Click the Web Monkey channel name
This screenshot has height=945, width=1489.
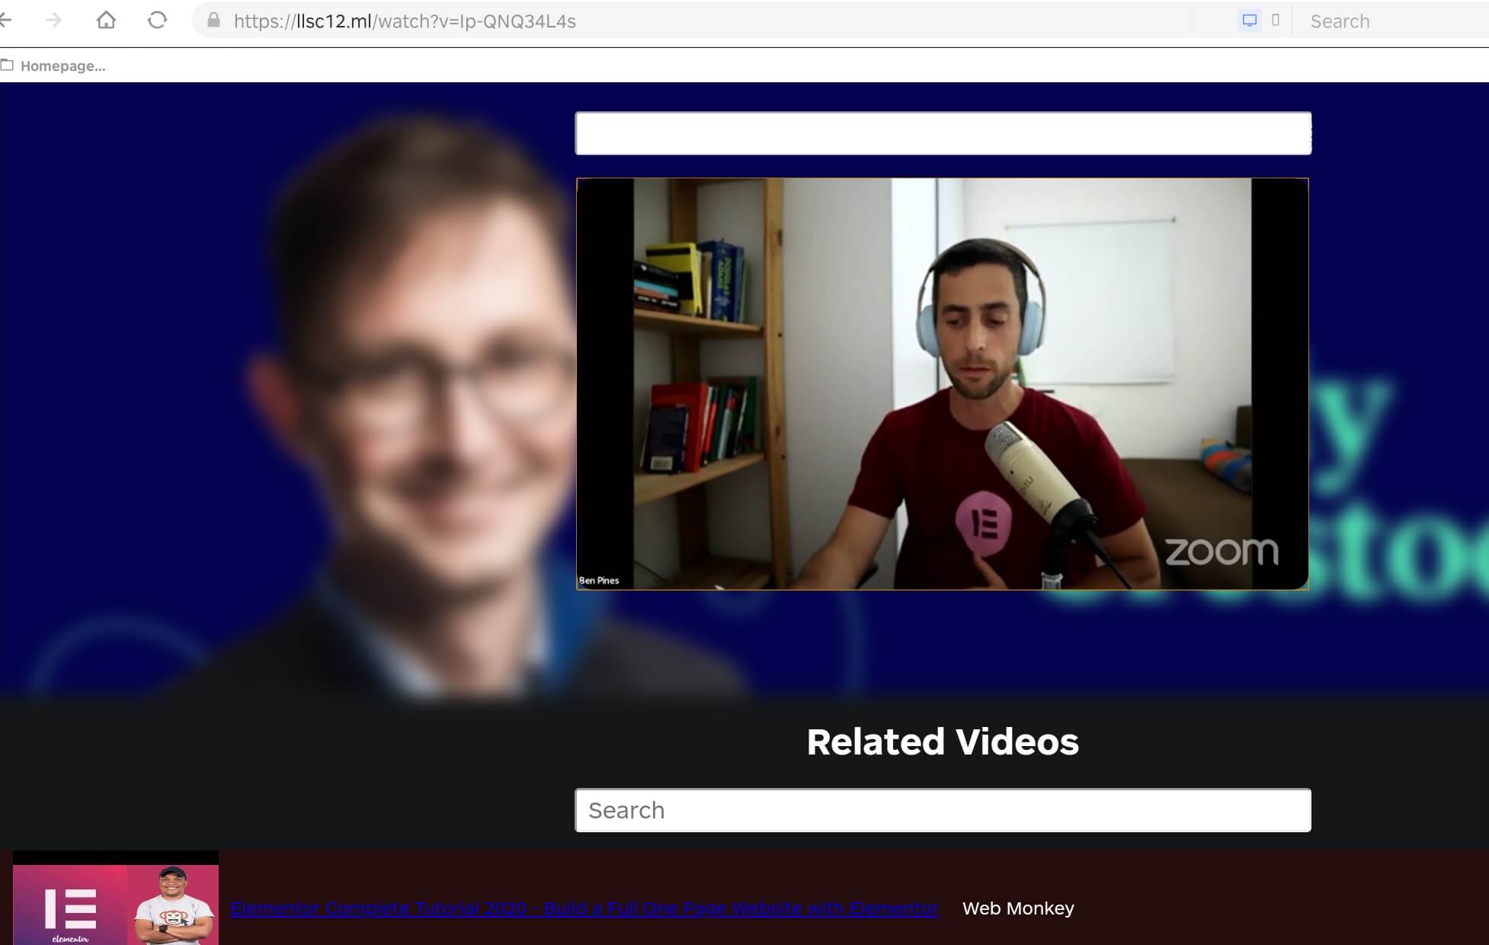[1018, 908]
